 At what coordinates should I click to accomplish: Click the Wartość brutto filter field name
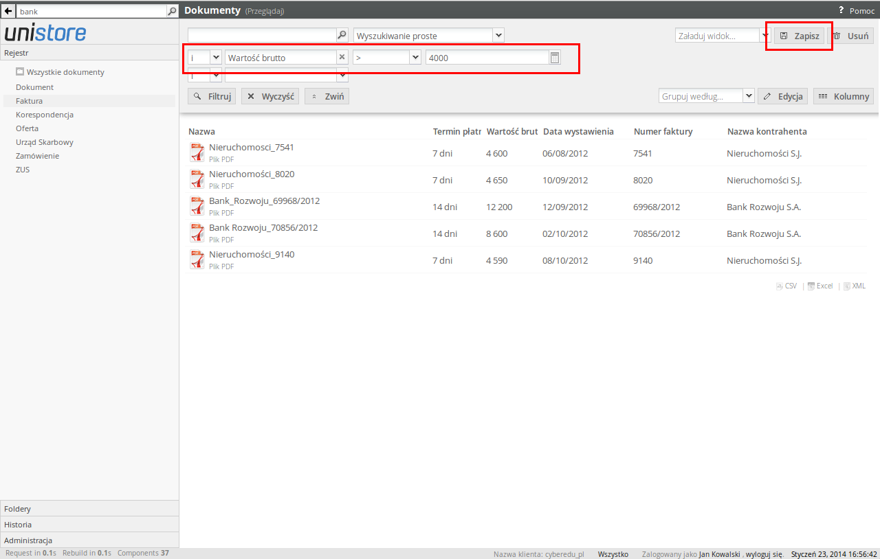click(280, 58)
